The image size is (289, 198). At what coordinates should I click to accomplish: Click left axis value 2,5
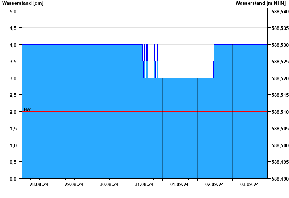click(13, 95)
